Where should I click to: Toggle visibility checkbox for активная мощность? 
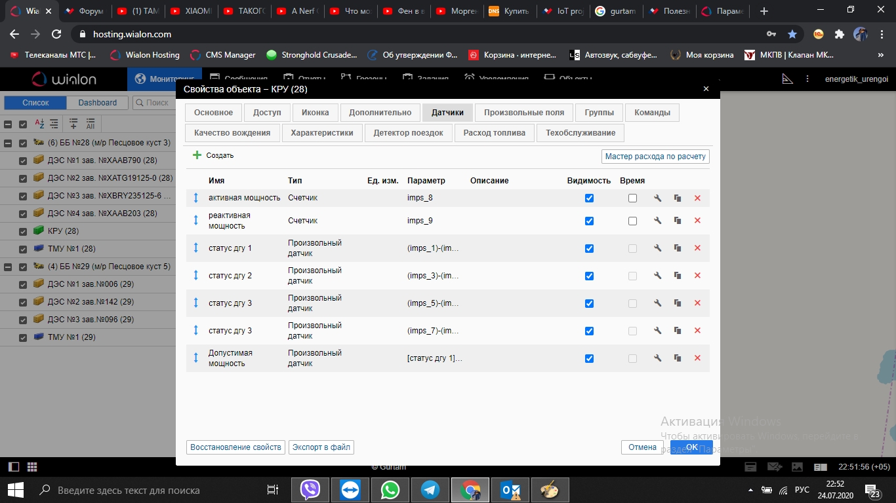coord(589,198)
